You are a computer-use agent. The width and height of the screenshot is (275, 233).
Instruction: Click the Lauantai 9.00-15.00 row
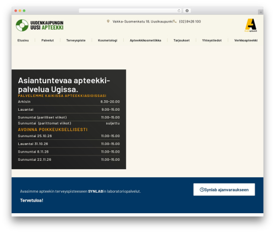pos(69,110)
